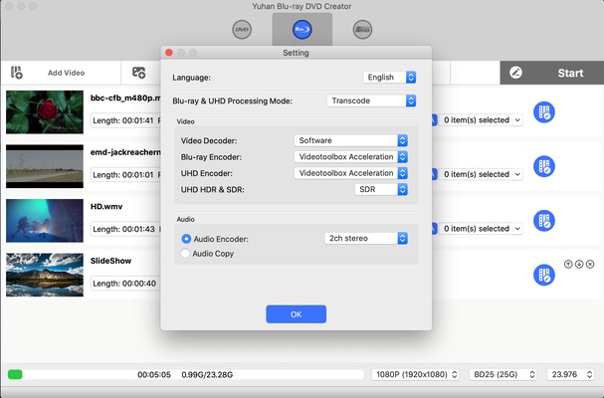Click the disc capacity progress bar
This screenshot has height=398, width=604.
[x=185, y=374]
